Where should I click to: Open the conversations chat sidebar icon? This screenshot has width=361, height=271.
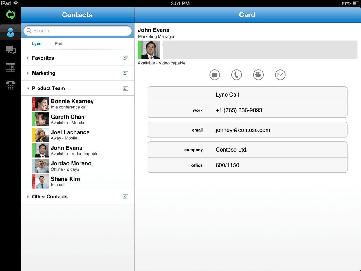click(x=10, y=50)
